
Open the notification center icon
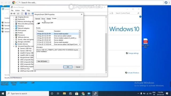pos(167,94)
